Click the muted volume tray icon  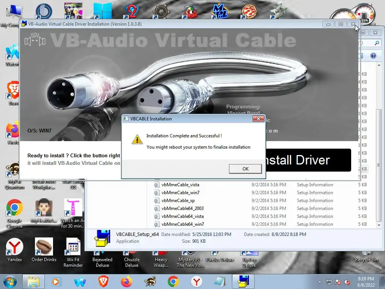(347, 282)
